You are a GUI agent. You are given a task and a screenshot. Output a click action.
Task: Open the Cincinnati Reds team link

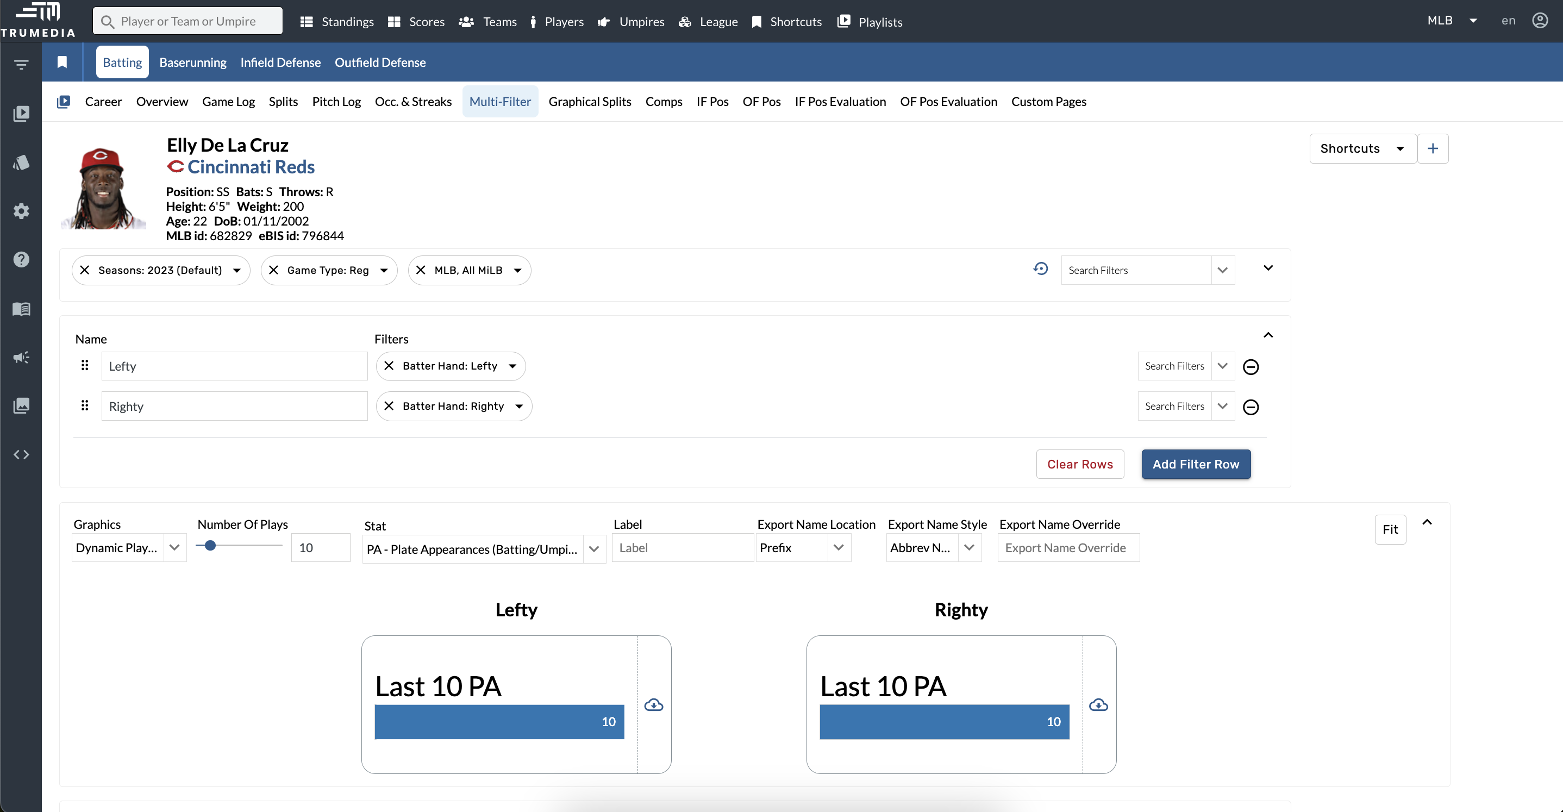tap(251, 166)
